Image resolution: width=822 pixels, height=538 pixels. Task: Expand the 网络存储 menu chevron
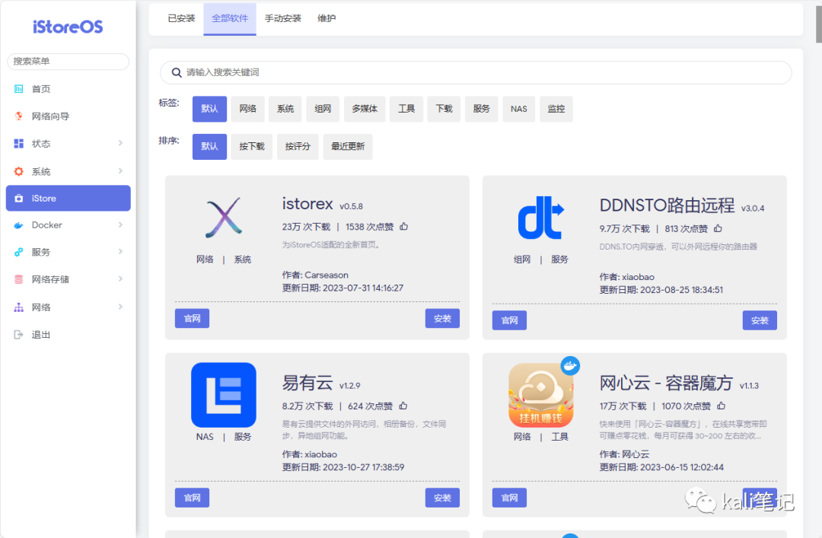(x=120, y=279)
